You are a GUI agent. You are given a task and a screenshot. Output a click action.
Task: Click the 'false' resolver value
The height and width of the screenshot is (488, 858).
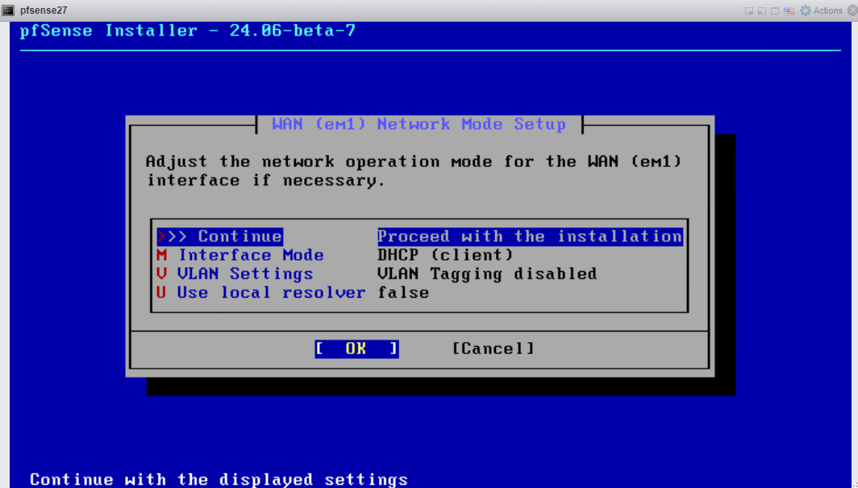coord(403,292)
